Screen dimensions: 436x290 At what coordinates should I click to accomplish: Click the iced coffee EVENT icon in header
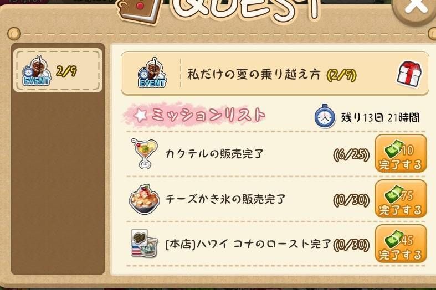[x=152, y=74]
